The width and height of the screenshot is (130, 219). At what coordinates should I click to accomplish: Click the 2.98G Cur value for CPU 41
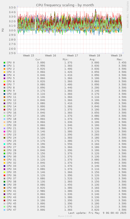(41, 191)
